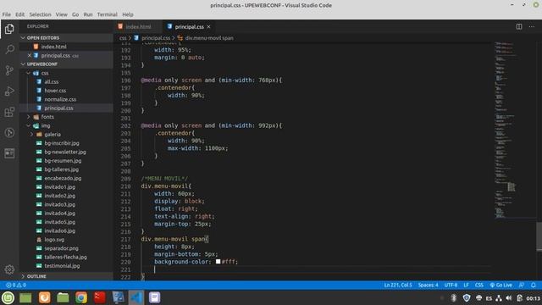Open the Selection menu
This screenshot has width=542, height=305.
[40, 14]
